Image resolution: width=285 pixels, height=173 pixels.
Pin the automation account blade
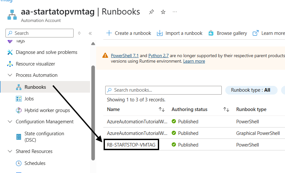coord(151,12)
